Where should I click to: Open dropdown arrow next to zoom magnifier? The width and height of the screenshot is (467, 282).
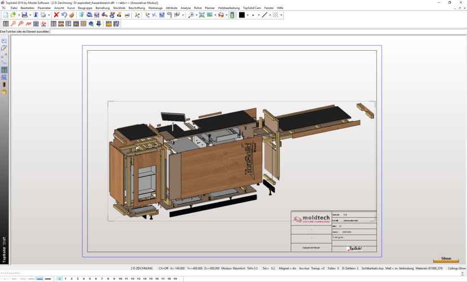coord(197,15)
